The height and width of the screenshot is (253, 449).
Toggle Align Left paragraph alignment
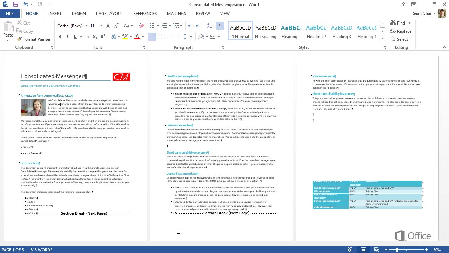pyautogui.click(x=152, y=37)
